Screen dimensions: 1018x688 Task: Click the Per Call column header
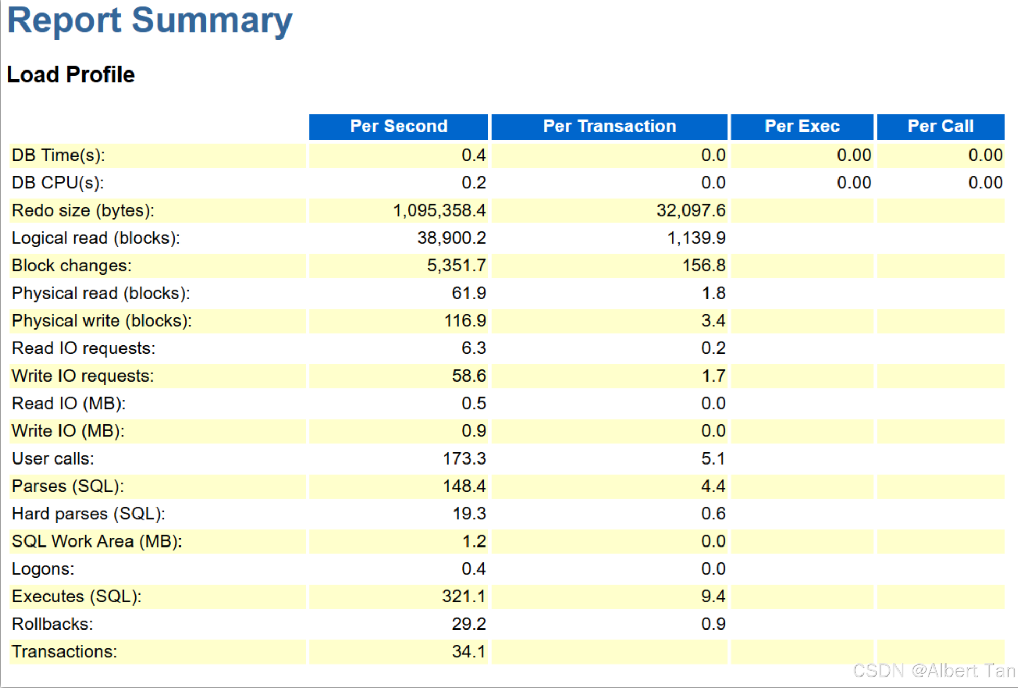940,126
